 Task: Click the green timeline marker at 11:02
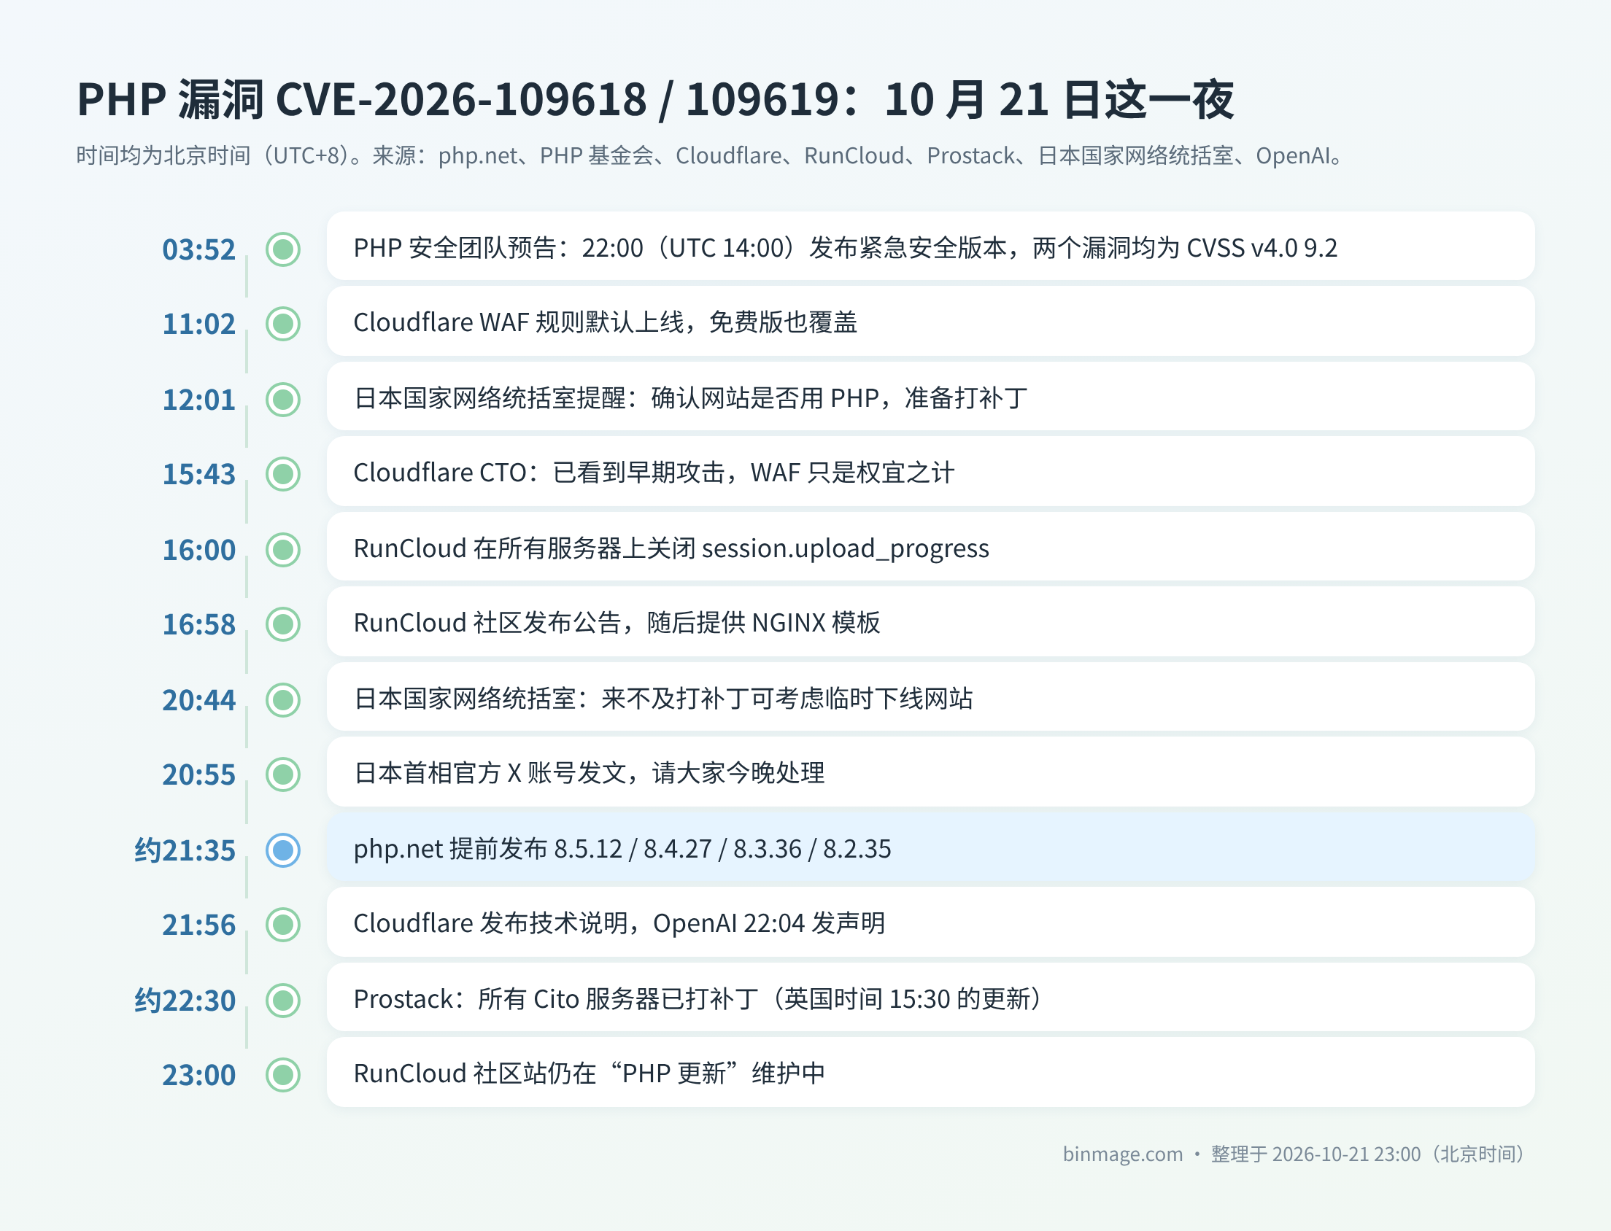pos(283,324)
